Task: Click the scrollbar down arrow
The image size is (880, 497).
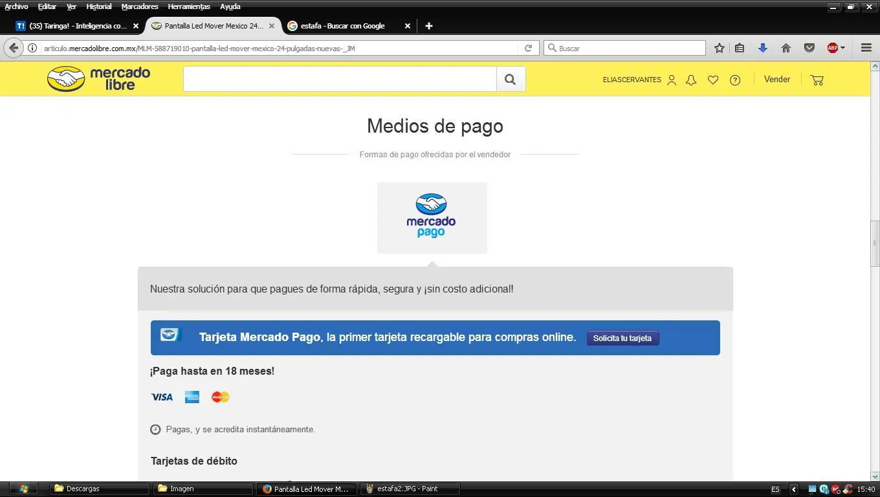Action: click(875, 476)
